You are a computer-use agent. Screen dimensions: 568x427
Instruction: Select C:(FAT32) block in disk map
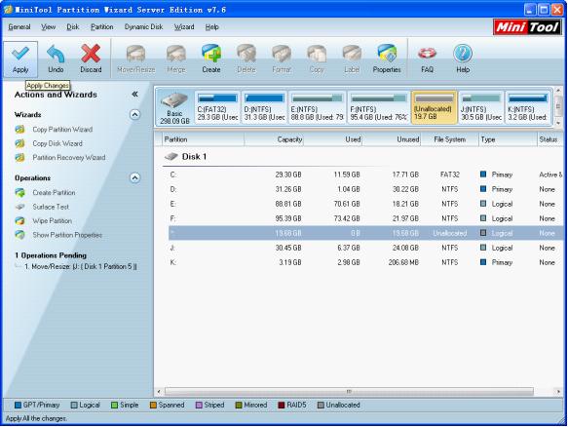coord(217,107)
